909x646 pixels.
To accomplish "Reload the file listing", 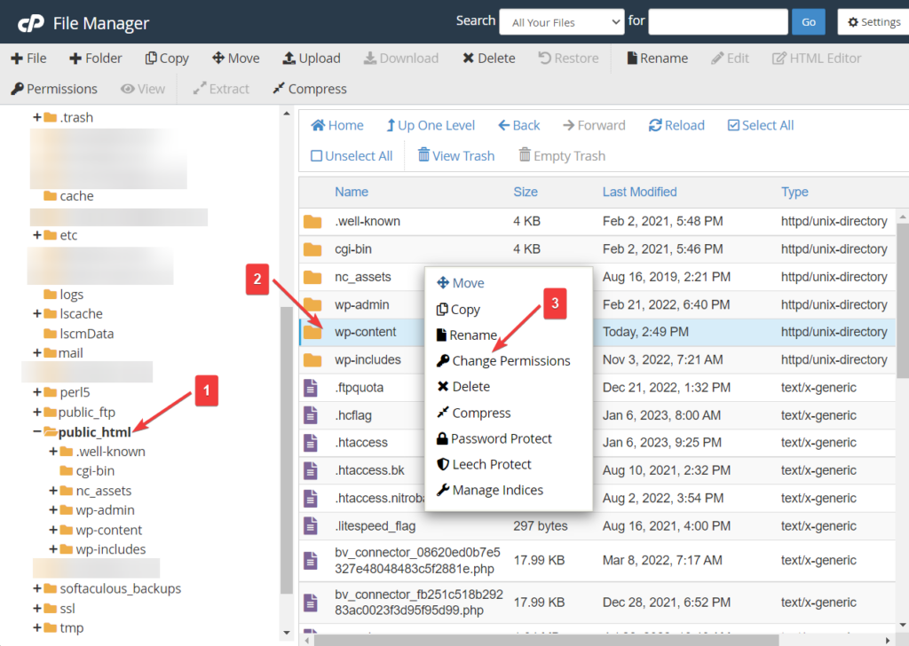I will 676,125.
